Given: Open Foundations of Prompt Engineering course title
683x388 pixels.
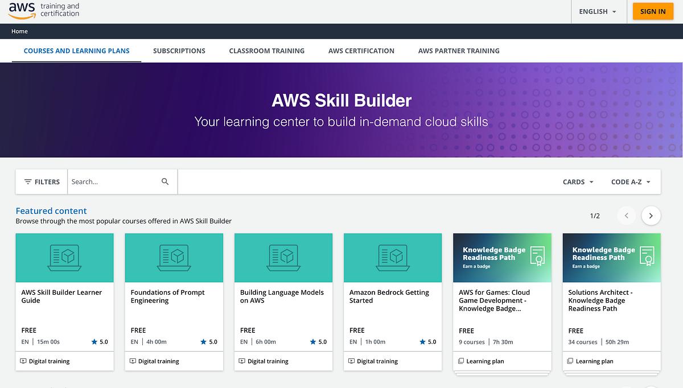Looking at the screenshot, I should (168, 296).
